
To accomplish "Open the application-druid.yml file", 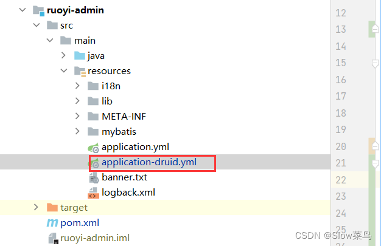I will coord(149,162).
